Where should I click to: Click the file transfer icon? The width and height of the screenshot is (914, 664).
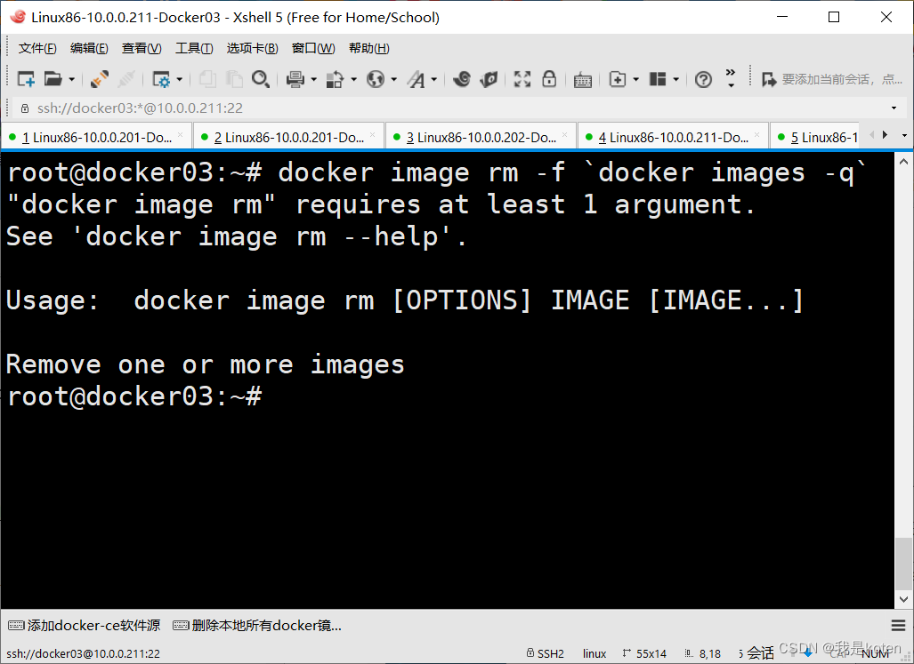tap(335, 79)
